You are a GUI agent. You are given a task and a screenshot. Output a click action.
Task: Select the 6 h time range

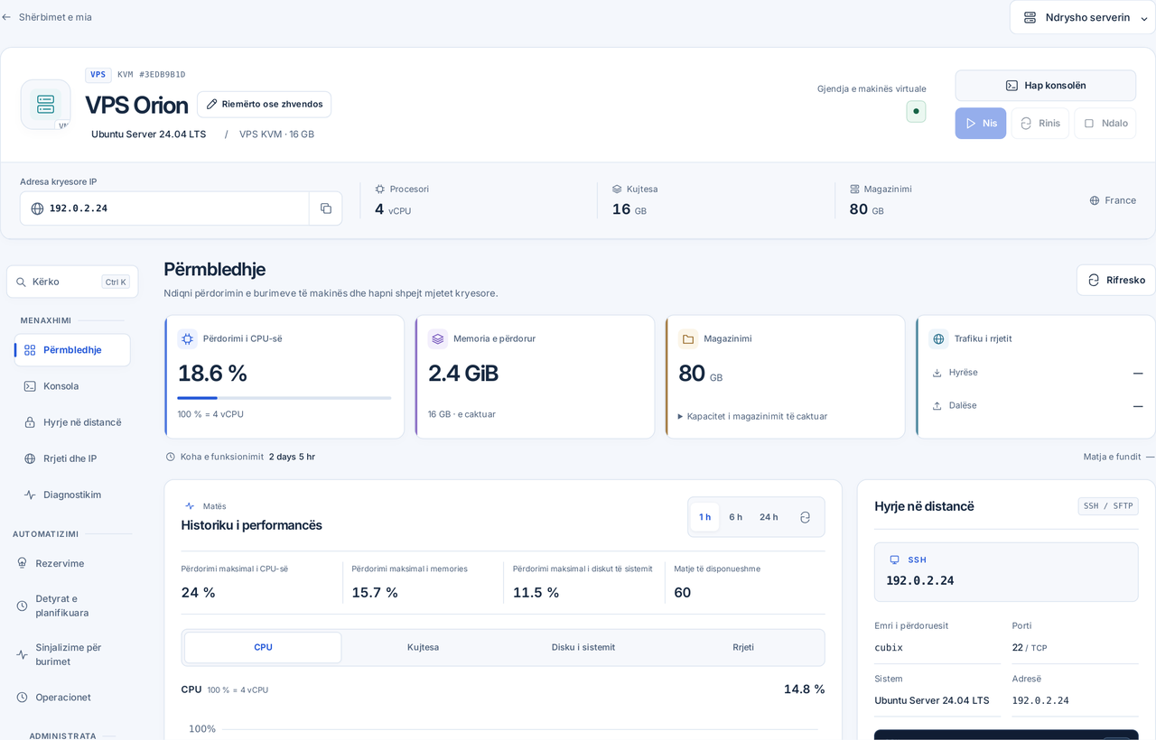click(x=736, y=517)
